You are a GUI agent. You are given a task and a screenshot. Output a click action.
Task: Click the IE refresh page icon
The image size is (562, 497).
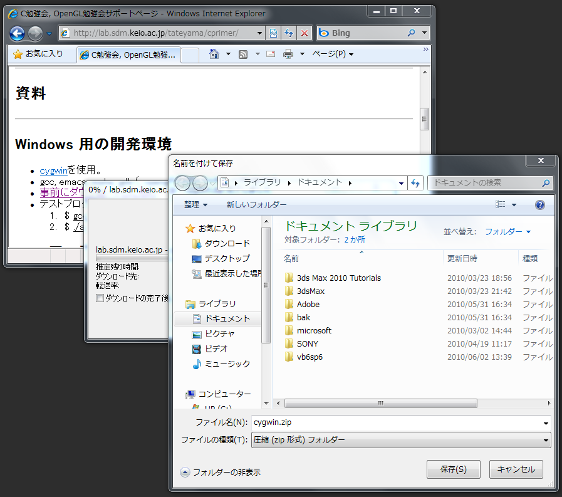pyautogui.click(x=289, y=33)
